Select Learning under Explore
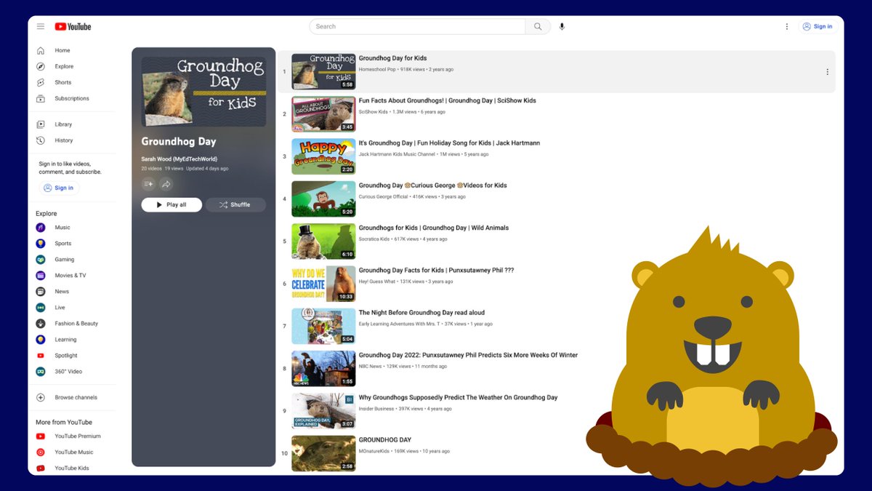The height and width of the screenshot is (491, 872). [65, 339]
